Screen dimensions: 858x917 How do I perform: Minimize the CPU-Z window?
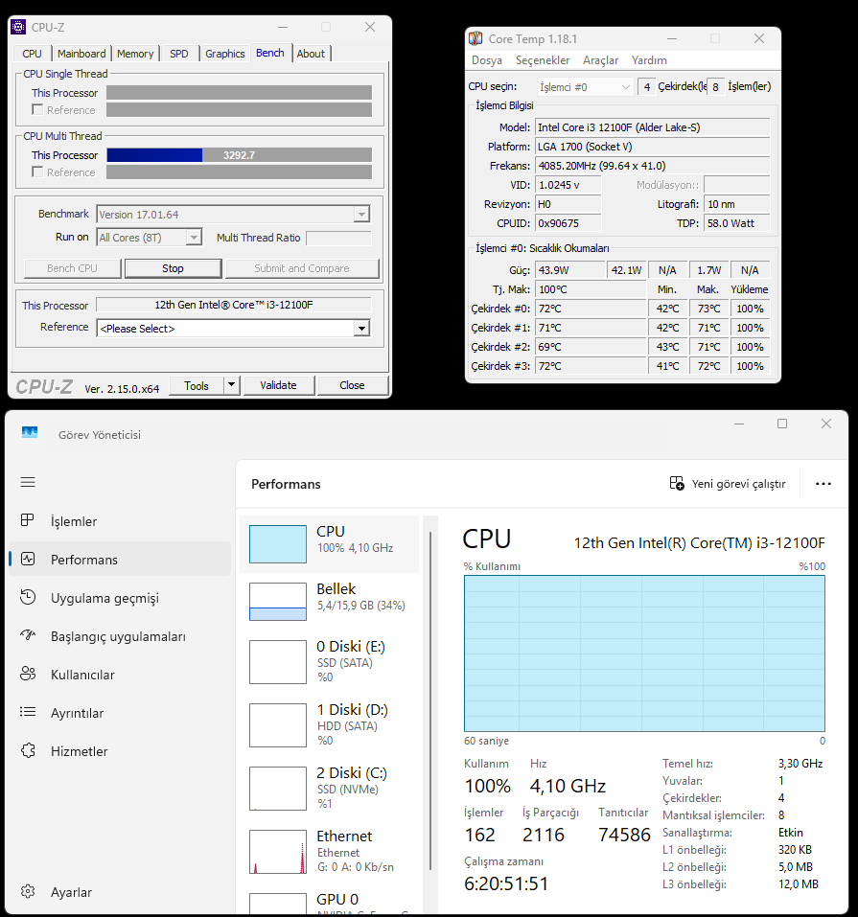point(283,27)
